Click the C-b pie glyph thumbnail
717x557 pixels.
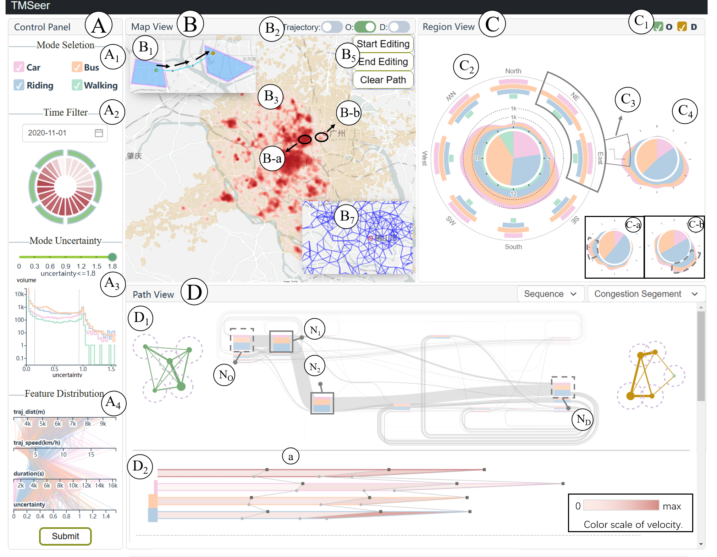[x=674, y=247]
